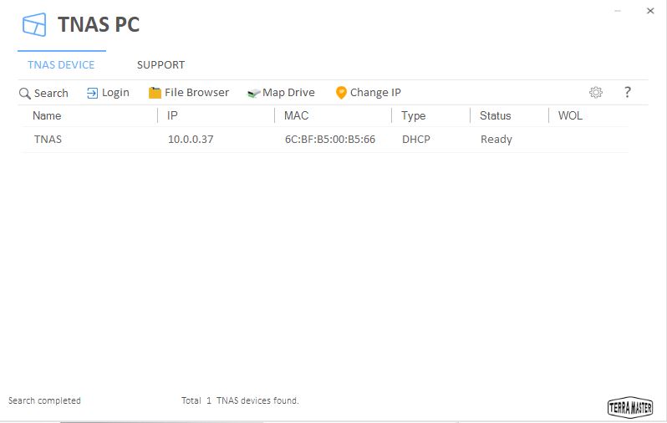Image resolution: width=667 pixels, height=423 pixels.
Task: Sort by the Name column header
Action: click(x=47, y=115)
